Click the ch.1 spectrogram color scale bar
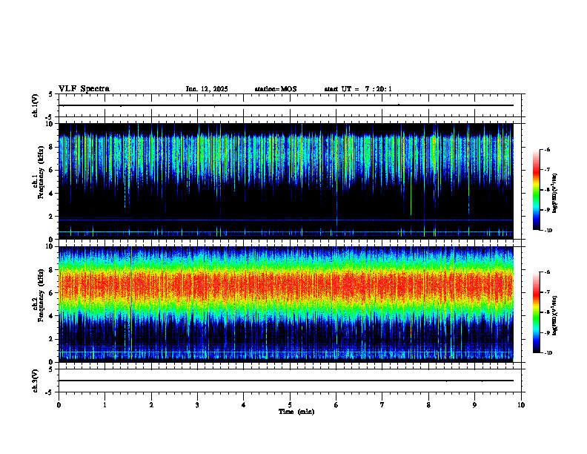 point(537,190)
